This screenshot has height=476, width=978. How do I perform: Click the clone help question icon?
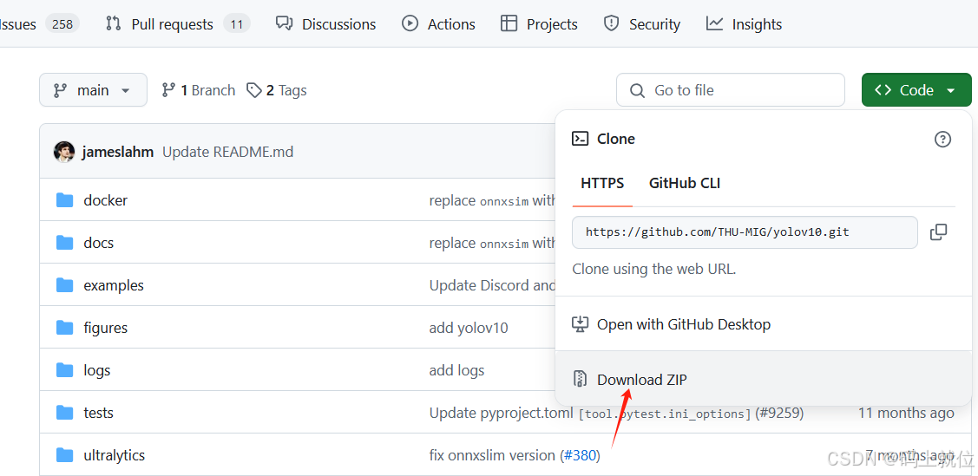(x=942, y=139)
